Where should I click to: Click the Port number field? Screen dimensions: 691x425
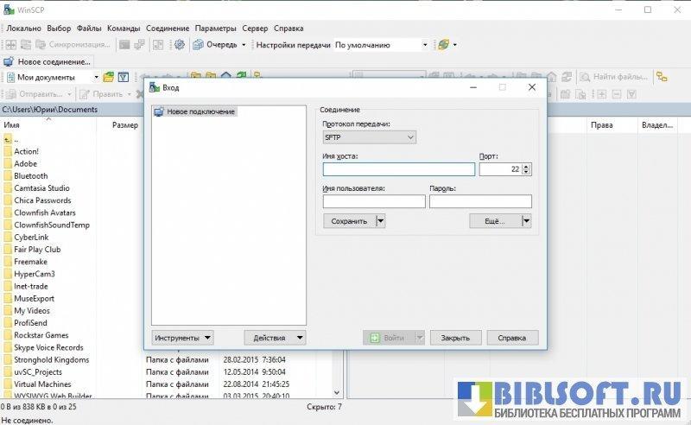pyautogui.click(x=501, y=169)
